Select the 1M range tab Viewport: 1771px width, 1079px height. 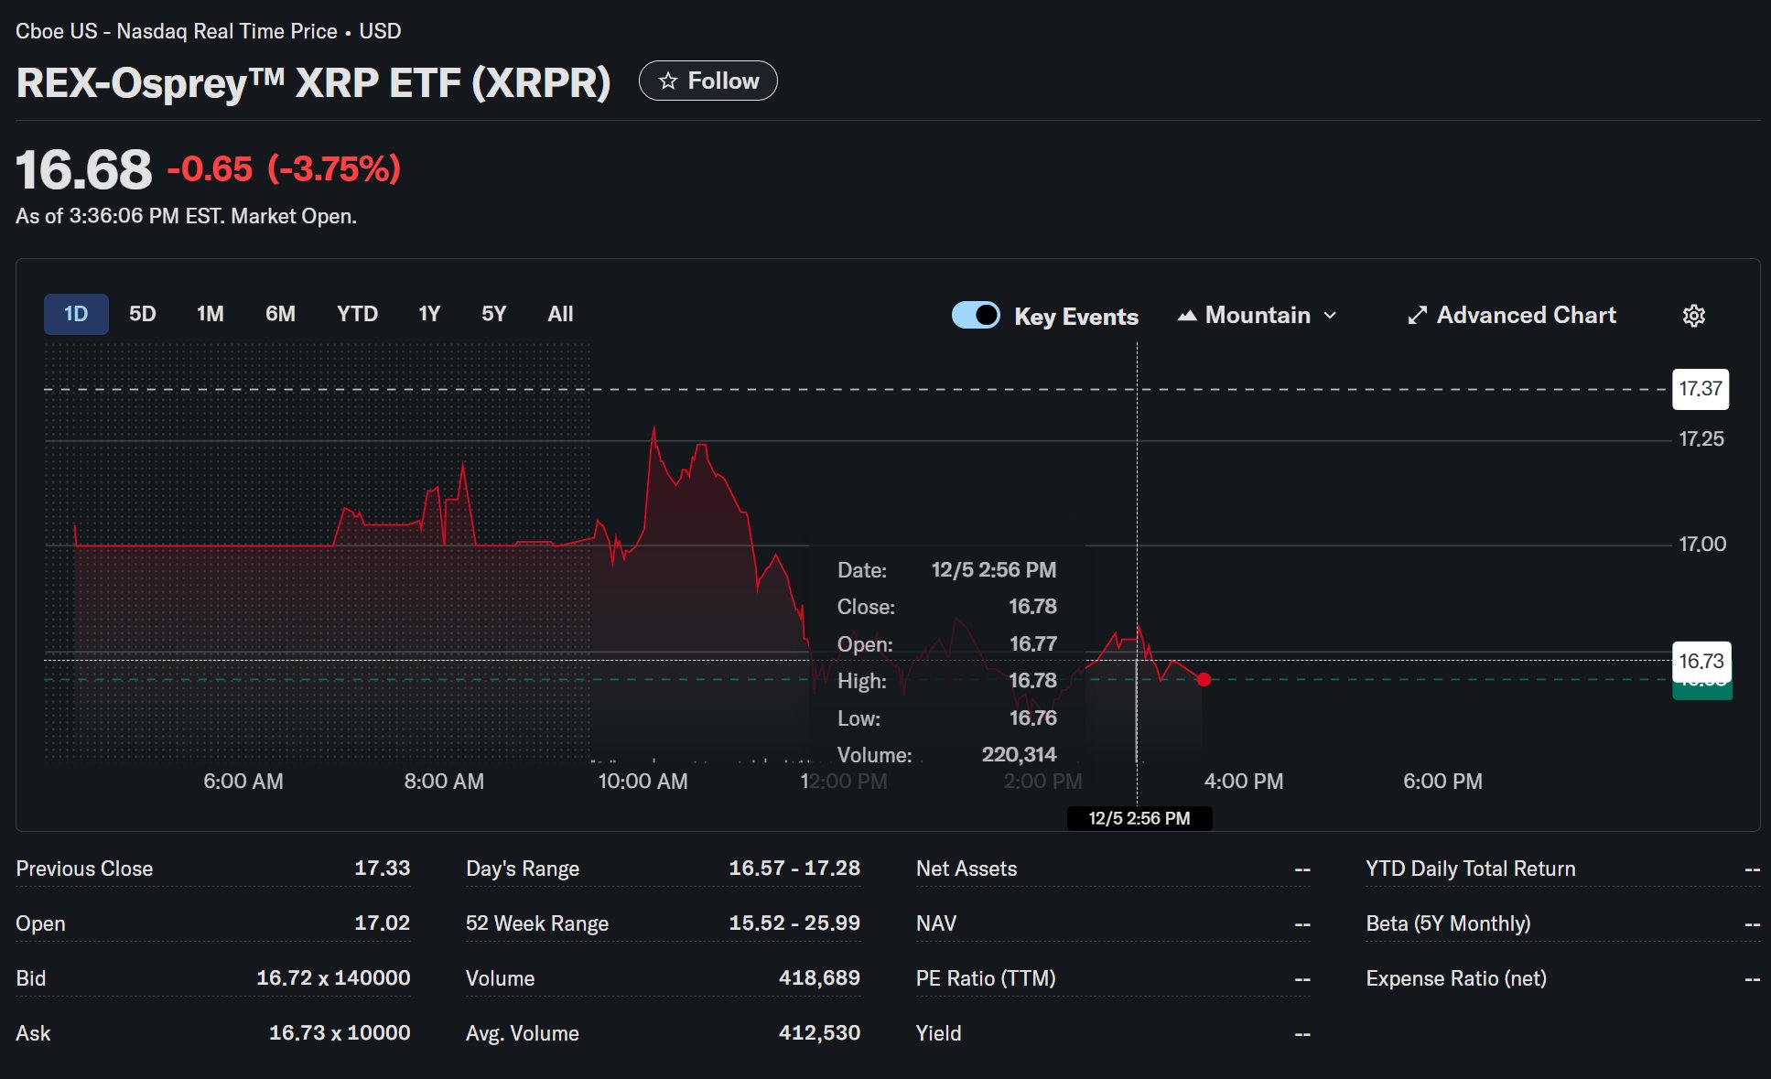pos(210,314)
